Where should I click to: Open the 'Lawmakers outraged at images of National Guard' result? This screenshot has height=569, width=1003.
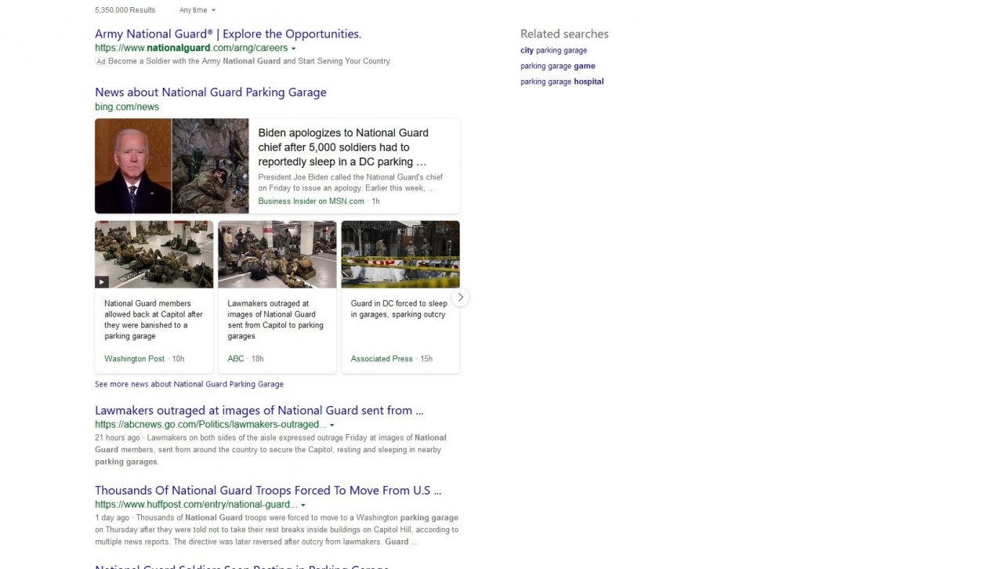(x=259, y=410)
